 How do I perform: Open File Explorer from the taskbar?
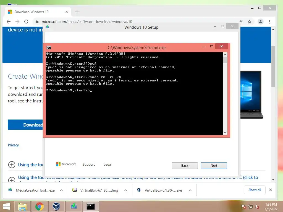click(x=22, y=206)
